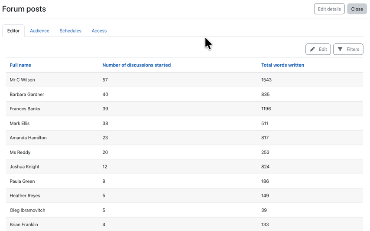This screenshot has height=231, width=370.
Task: Click the discussions value 20
Action: [105, 152]
